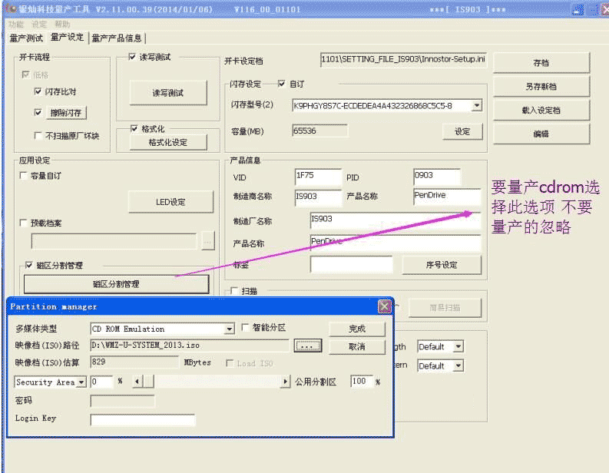The width and height of the screenshot is (609, 473).
Task: Click the 开卡设定档 path field
Action: pyautogui.click(x=403, y=59)
